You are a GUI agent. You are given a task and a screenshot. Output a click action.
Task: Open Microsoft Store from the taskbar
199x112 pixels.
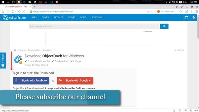[35, 2]
